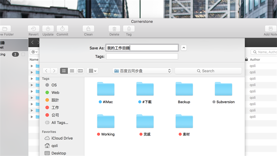Click the Clean toolbar icon

88,29
